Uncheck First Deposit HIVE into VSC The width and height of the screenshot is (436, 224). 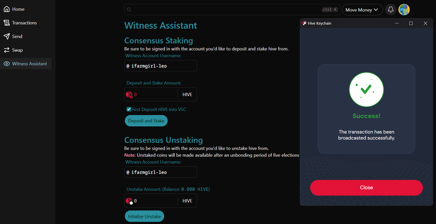coord(129,109)
